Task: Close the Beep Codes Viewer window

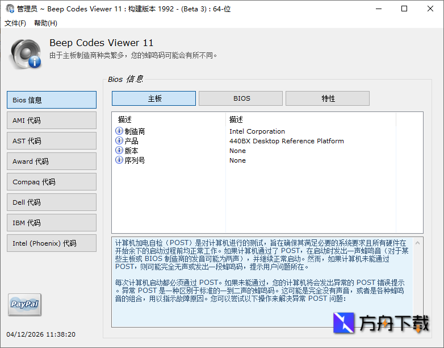Action: tap(430, 9)
